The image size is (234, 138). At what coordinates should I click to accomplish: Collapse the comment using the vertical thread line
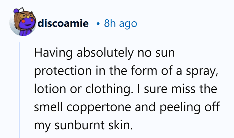pyautogui.click(x=19, y=90)
